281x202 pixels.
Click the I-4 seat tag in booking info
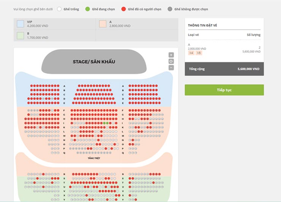(191, 53)
